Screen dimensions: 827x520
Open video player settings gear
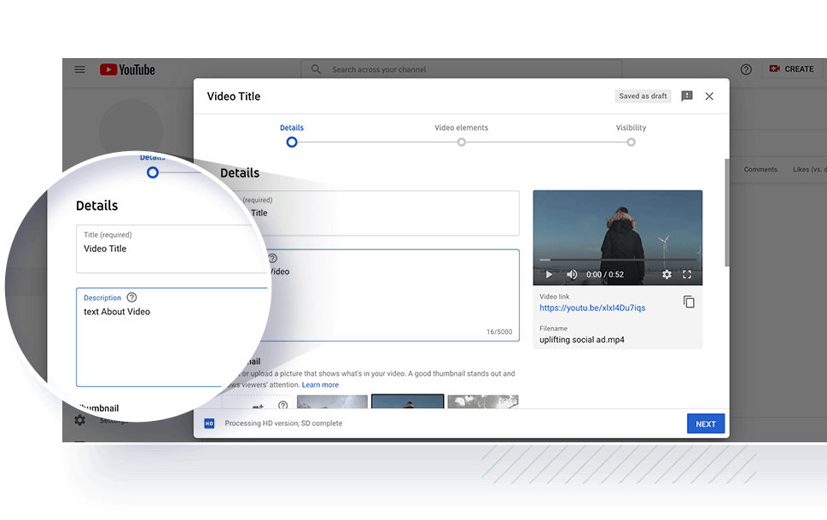(x=667, y=275)
